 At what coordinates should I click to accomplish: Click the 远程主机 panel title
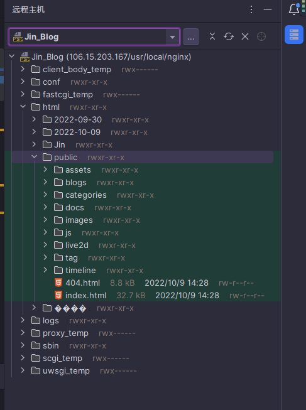28,9
